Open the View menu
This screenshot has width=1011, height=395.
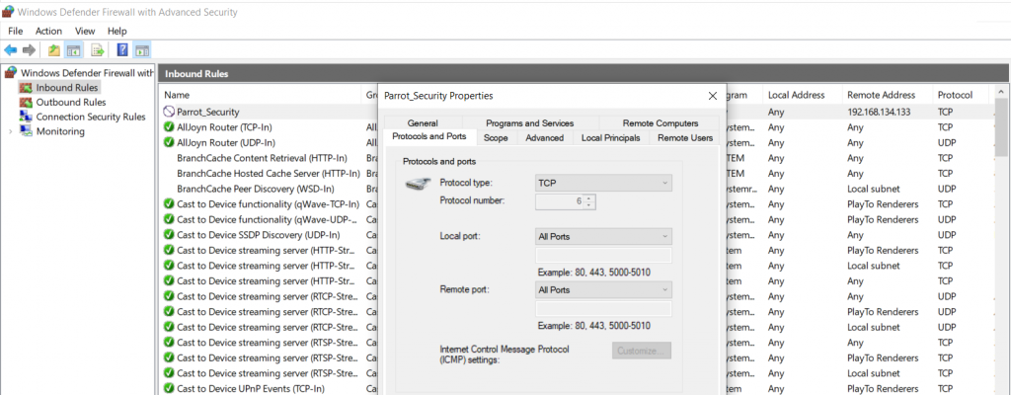[85, 31]
